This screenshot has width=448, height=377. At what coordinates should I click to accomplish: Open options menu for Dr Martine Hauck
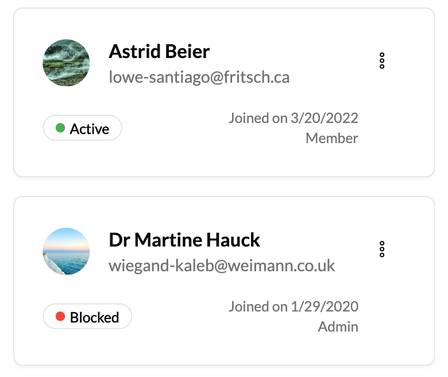(x=382, y=249)
